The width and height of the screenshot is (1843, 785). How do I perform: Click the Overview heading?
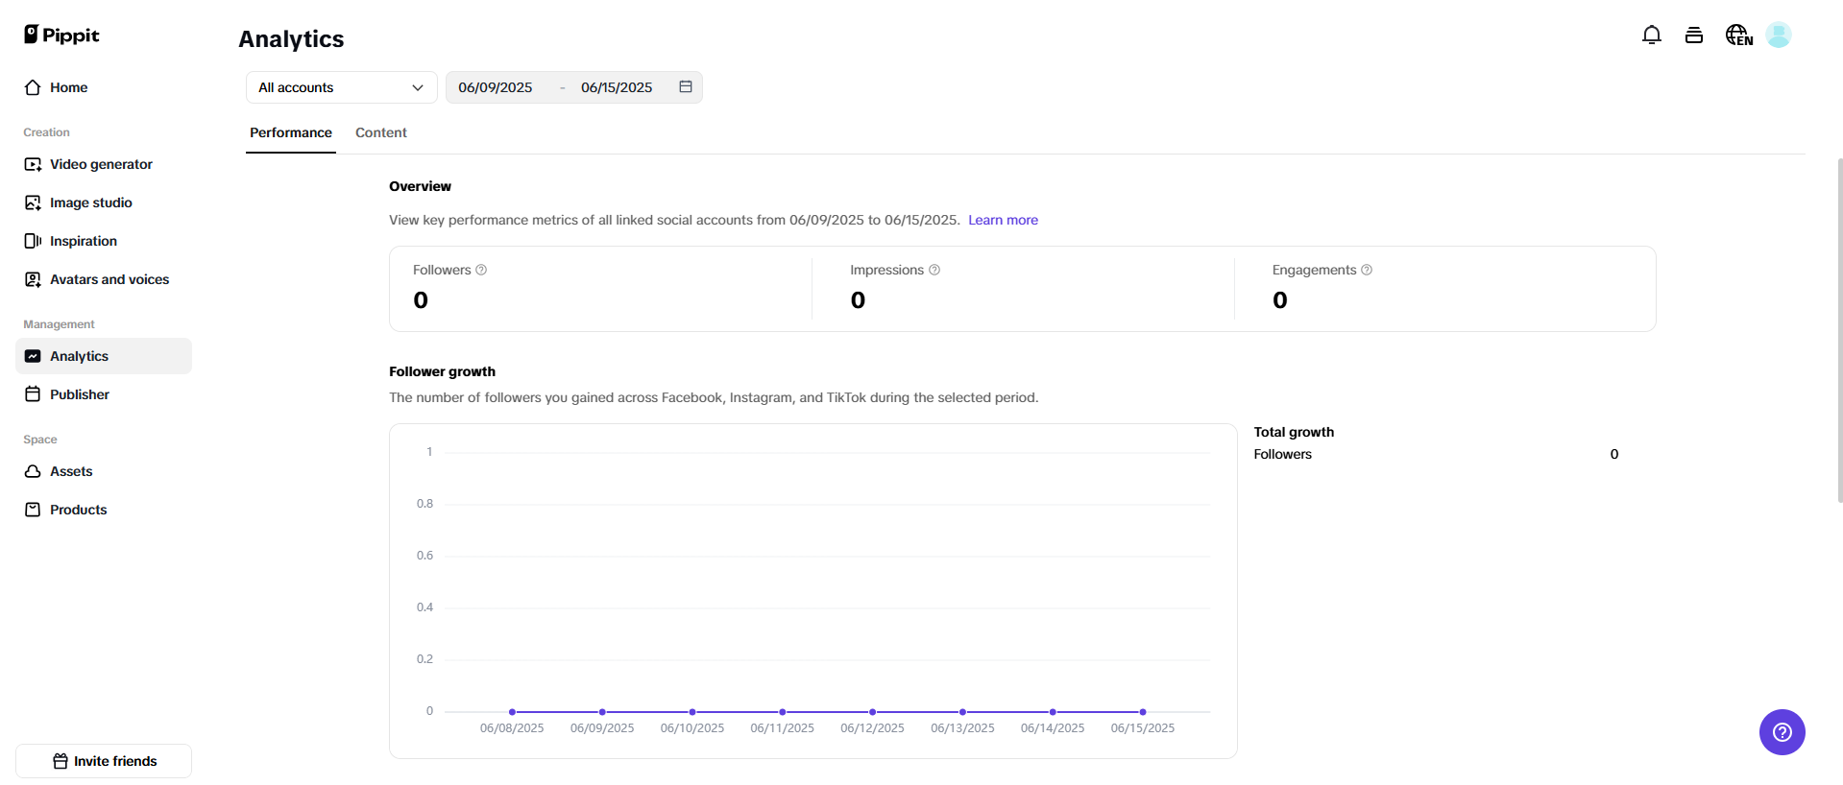[x=420, y=186]
